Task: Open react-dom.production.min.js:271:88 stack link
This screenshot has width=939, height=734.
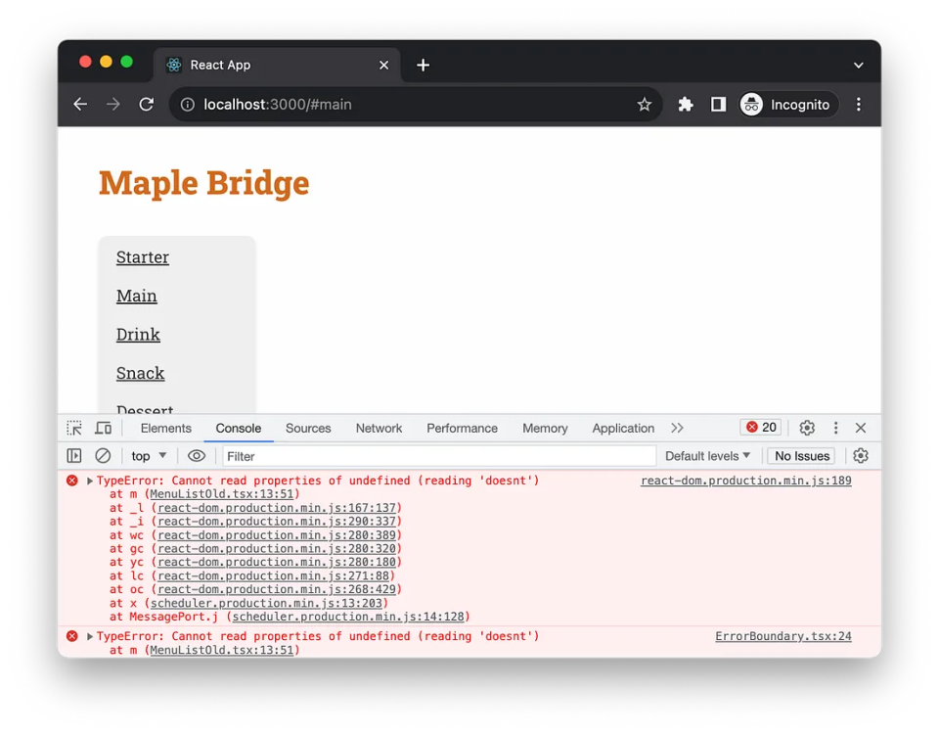Action: point(273,575)
